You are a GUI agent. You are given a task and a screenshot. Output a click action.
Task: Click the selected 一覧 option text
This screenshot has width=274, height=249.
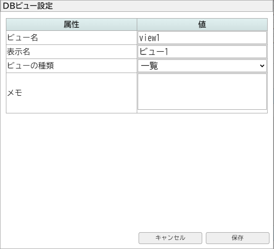[149, 66]
